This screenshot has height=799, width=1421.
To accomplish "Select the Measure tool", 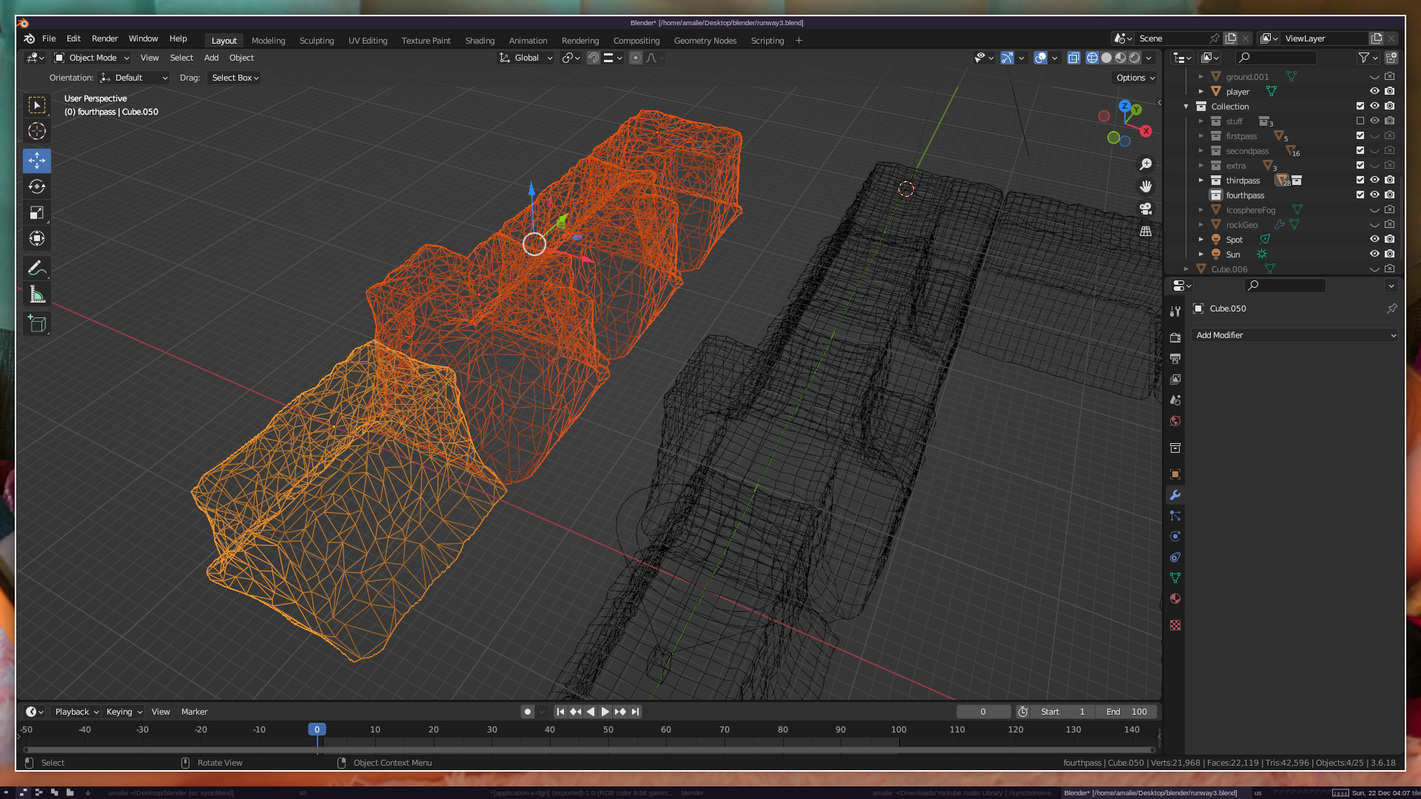I will [x=37, y=295].
